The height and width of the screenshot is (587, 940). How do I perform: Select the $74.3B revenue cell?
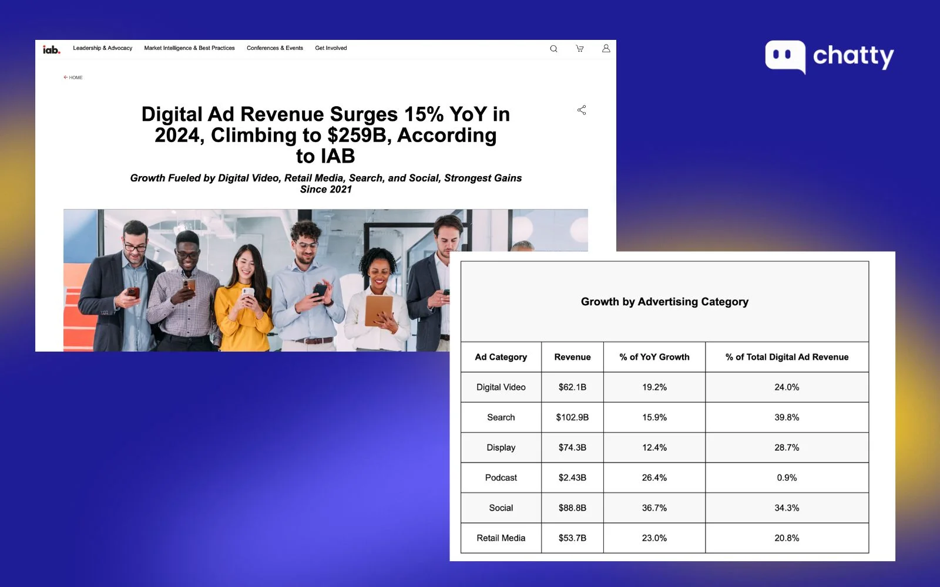(572, 447)
